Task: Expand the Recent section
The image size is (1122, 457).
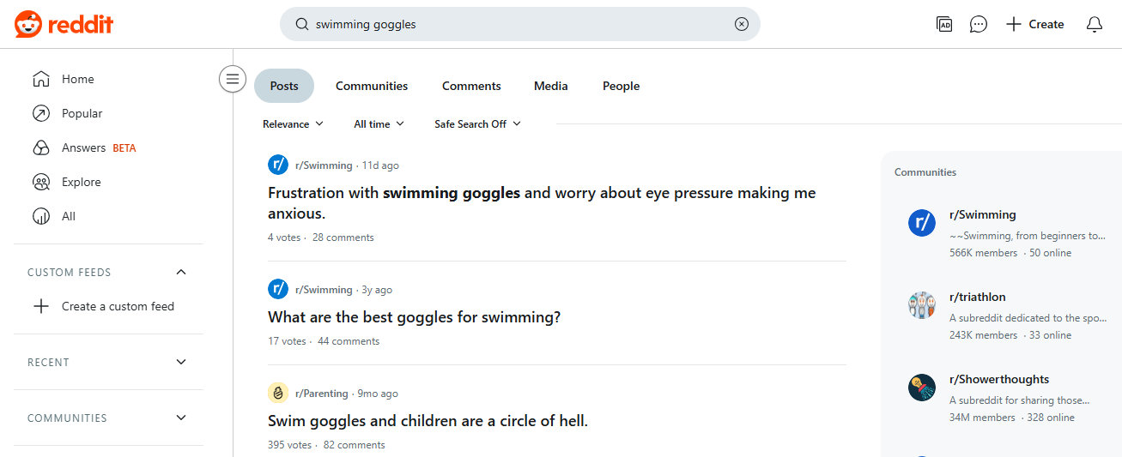Action: pos(180,362)
